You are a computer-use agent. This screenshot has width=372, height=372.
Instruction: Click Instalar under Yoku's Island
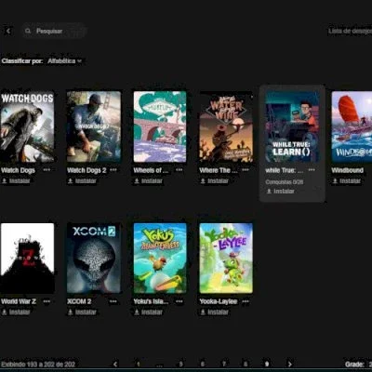tap(149, 312)
